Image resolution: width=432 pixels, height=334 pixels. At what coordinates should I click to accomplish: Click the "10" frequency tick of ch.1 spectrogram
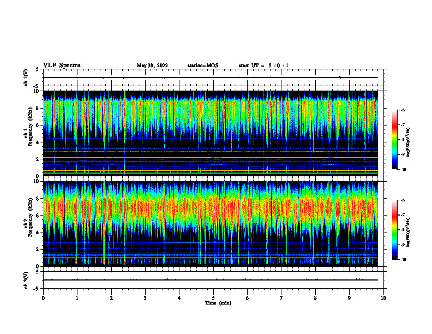pos(36,91)
